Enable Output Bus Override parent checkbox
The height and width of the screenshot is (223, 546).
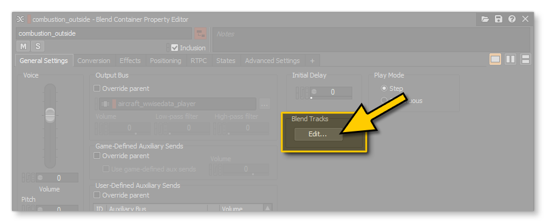(97, 88)
